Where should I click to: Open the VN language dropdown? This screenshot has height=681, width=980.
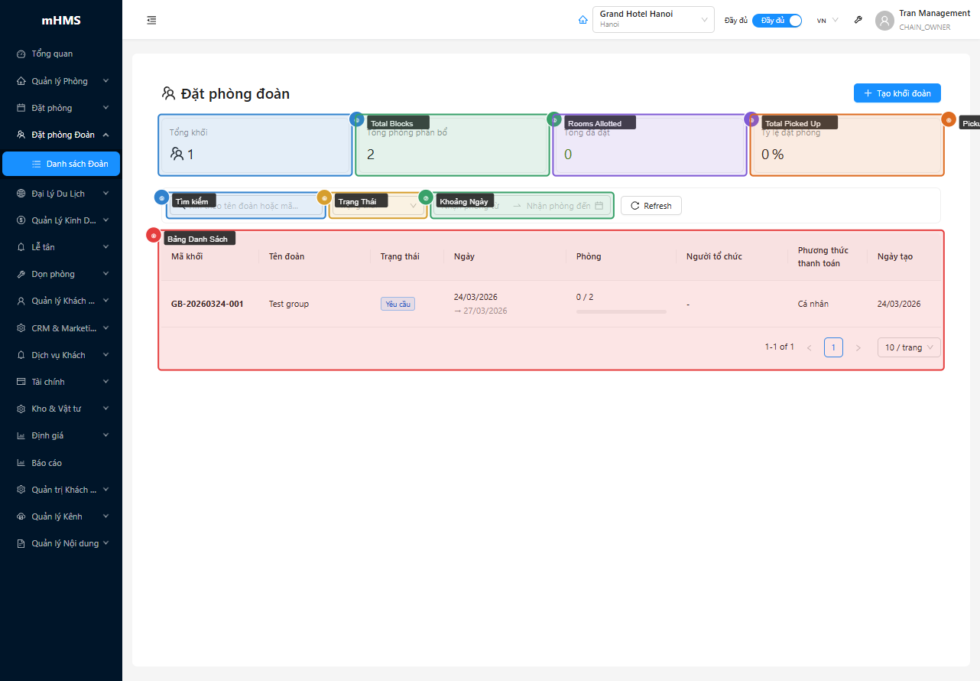tap(827, 21)
